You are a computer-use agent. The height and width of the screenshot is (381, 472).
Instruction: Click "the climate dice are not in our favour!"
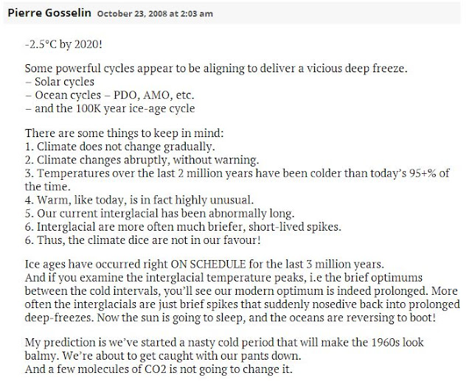(164, 240)
